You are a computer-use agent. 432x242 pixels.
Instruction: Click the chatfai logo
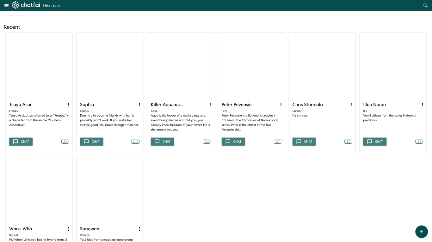tap(26, 5)
